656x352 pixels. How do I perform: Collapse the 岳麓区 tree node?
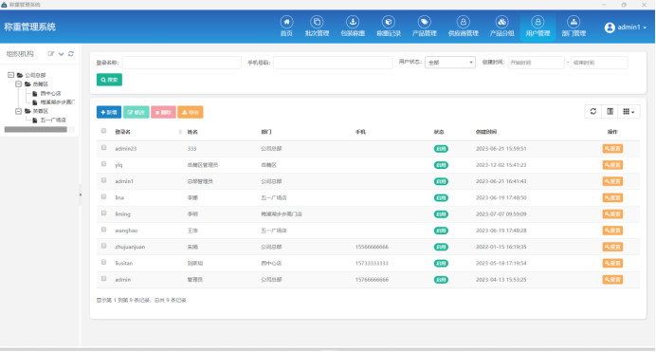point(18,84)
